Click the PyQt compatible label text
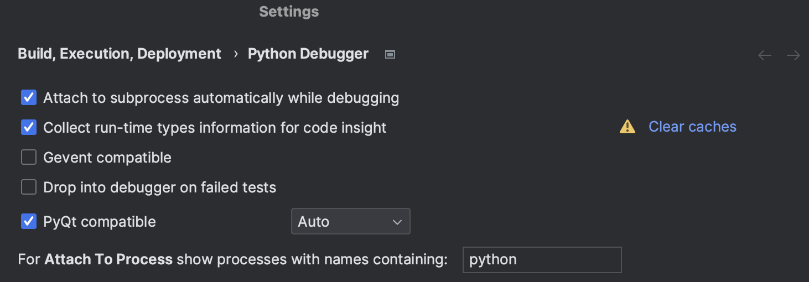809x282 pixels. pyautogui.click(x=100, y=222)
